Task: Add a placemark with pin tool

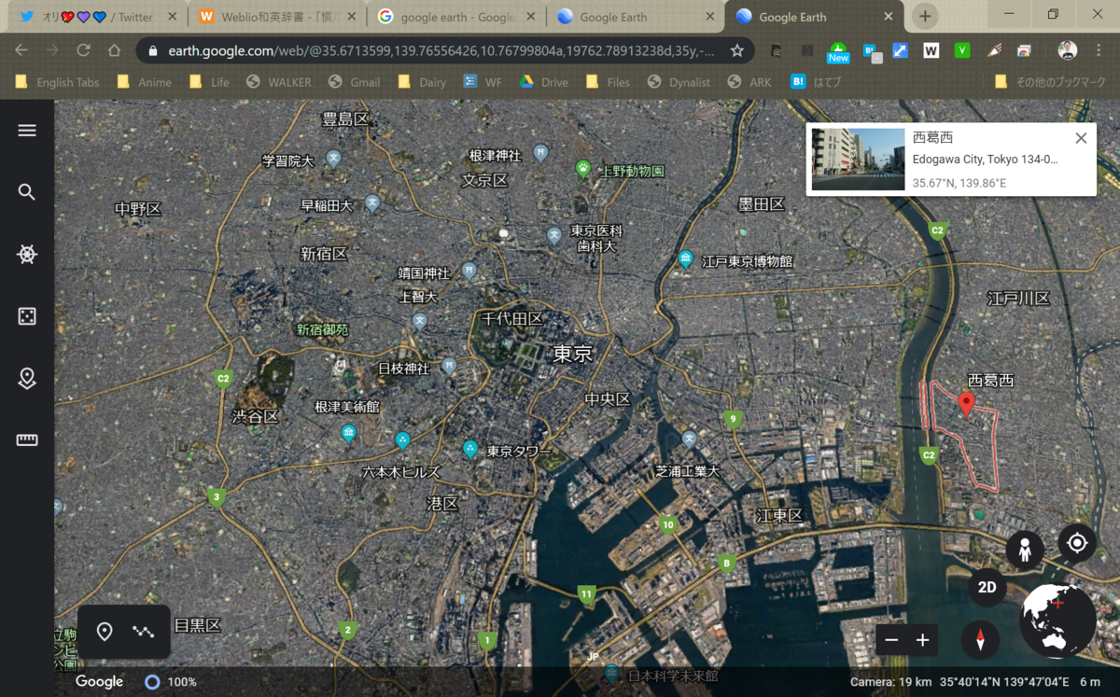Action: click(x=105, y=632)
